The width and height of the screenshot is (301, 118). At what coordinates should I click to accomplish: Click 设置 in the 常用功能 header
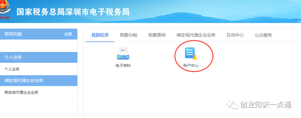(68, 34)
